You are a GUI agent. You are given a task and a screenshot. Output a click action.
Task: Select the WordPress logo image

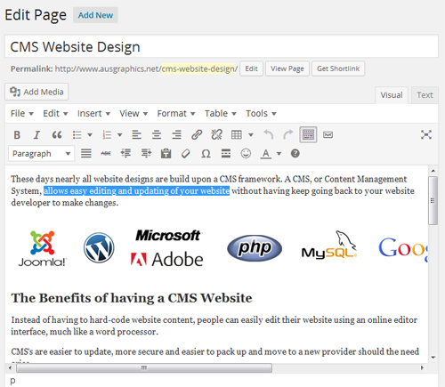(99, 247)
